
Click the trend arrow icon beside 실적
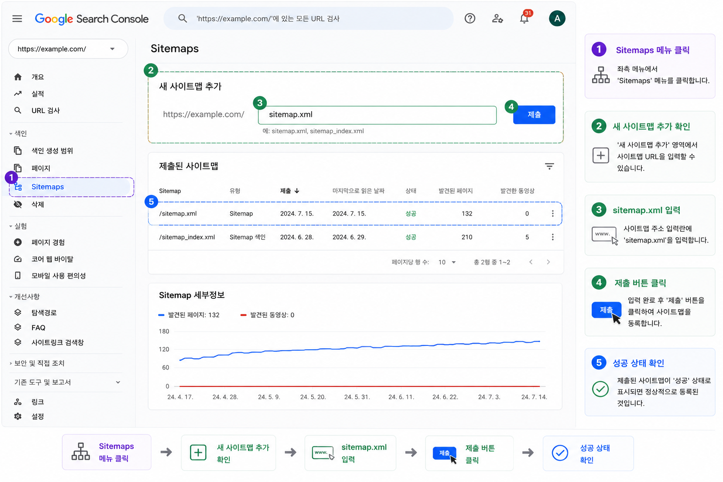[x=18, y=94]
